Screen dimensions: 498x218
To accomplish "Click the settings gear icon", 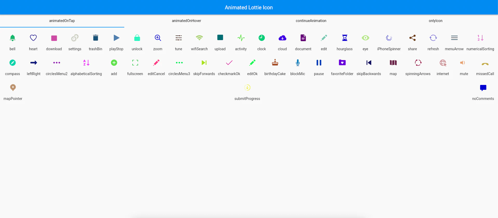I will tap(75, 38).
